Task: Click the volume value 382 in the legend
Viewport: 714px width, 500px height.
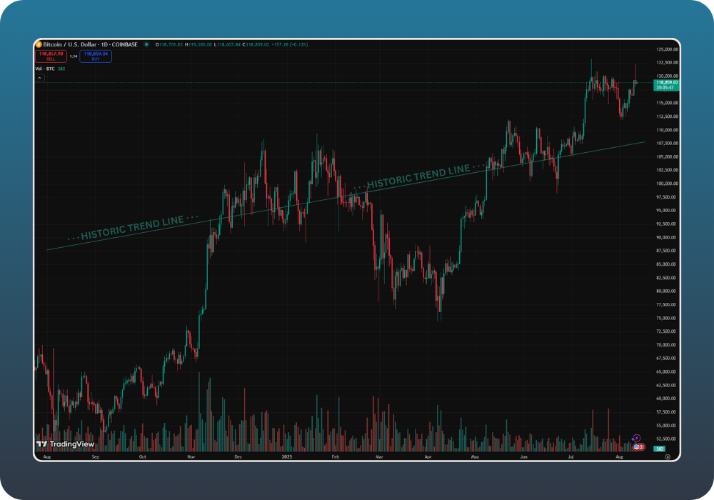Action: click(61, 69)
